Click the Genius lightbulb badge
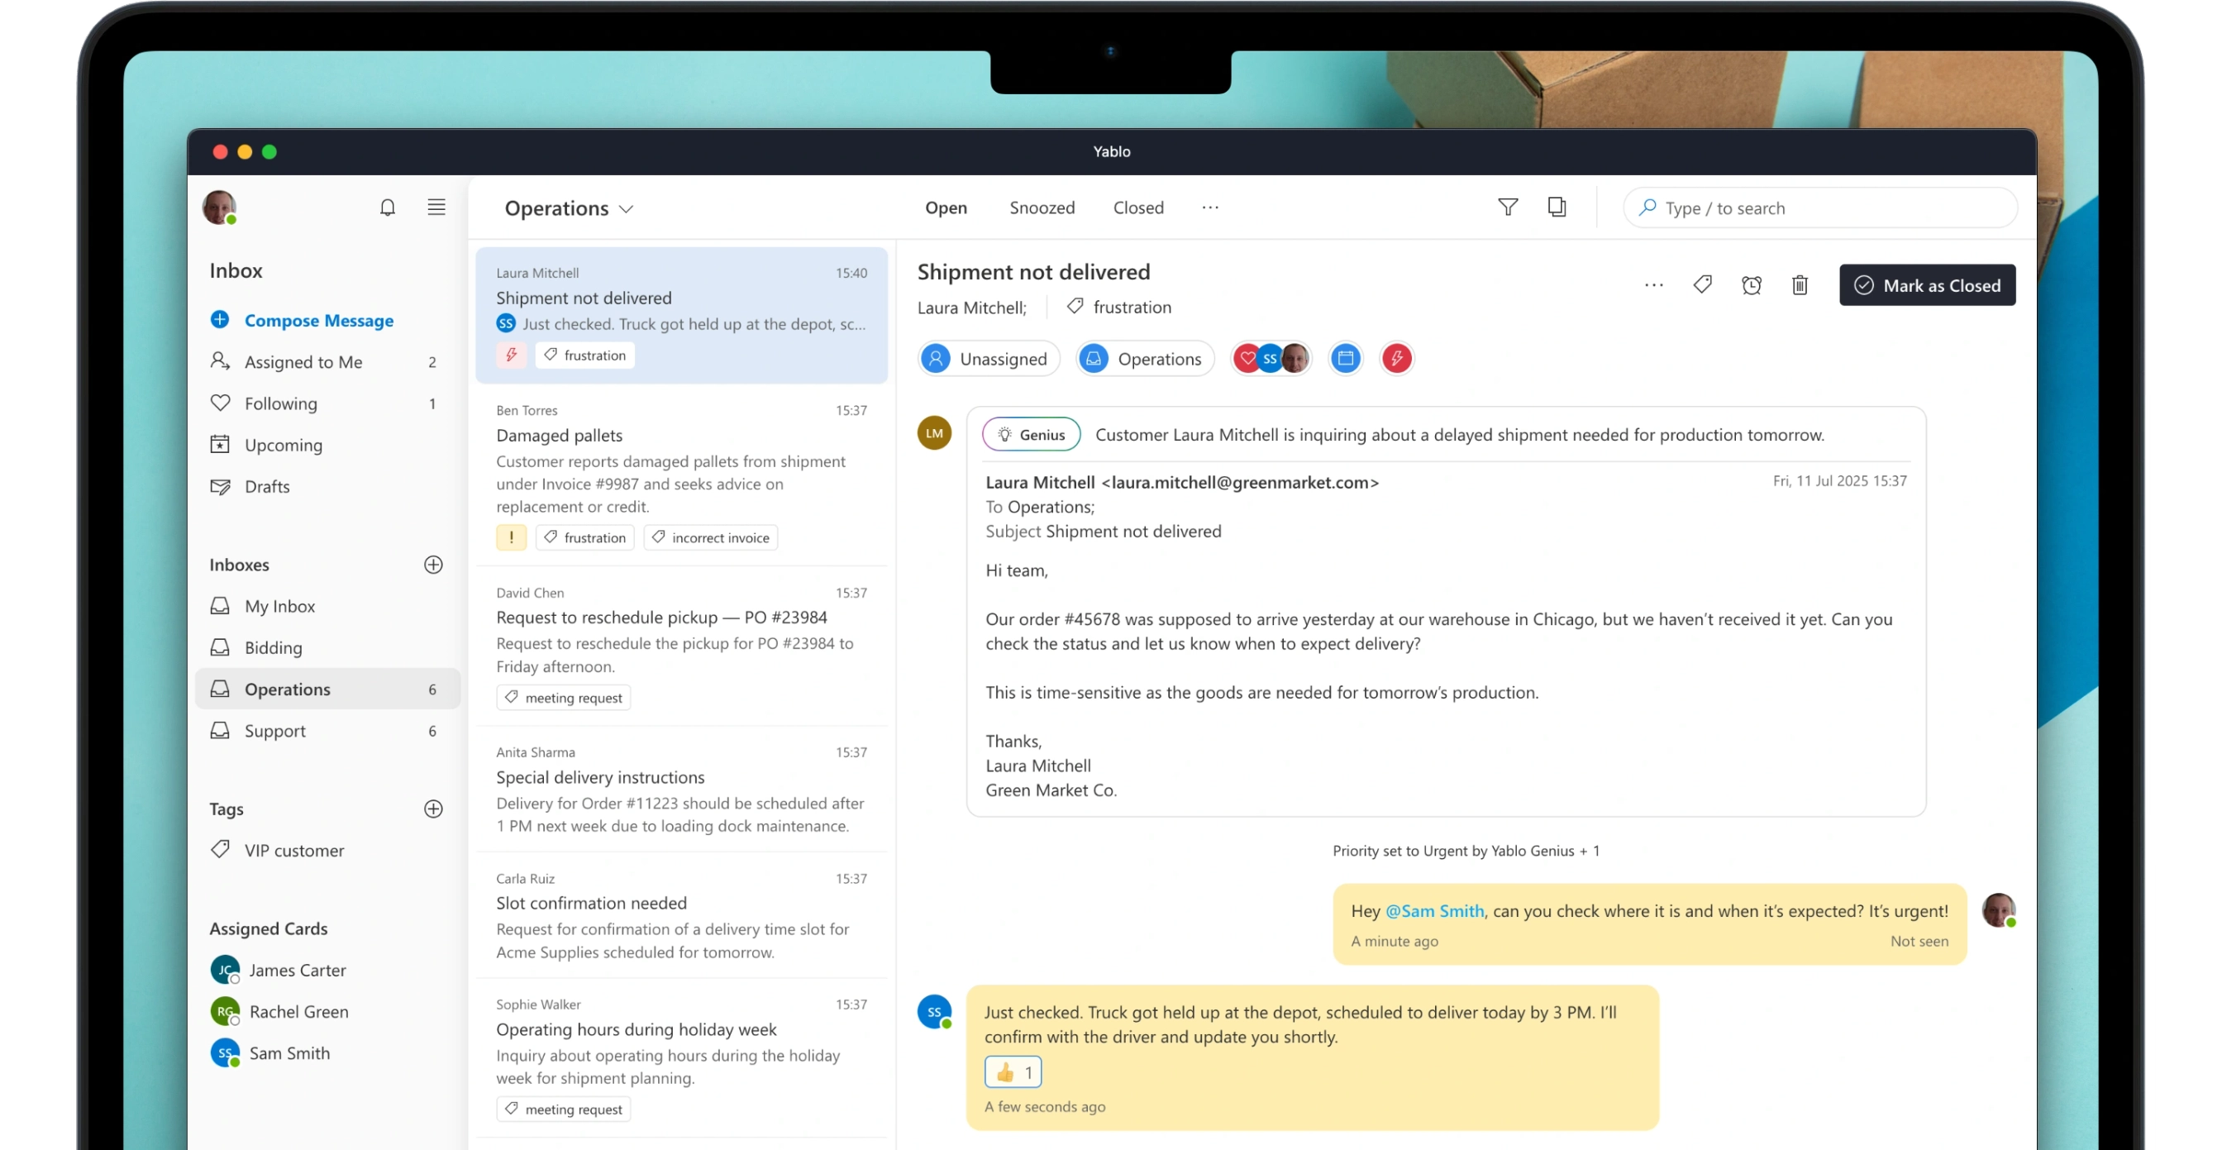This screenshot has width=2222, height=1150. point(1030,434)
